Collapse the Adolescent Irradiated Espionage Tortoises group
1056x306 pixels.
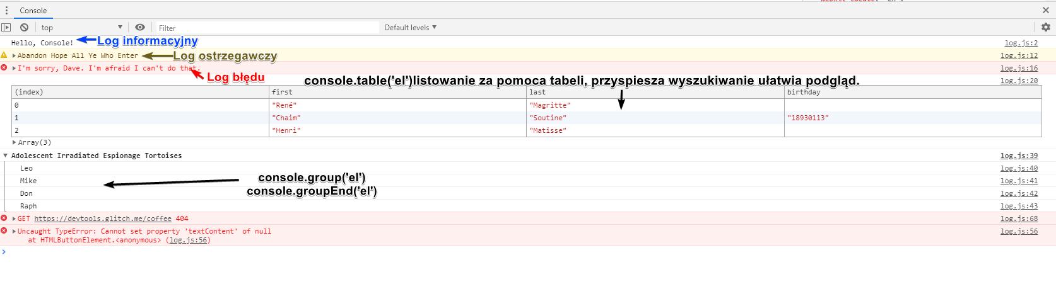click(6, 156)
